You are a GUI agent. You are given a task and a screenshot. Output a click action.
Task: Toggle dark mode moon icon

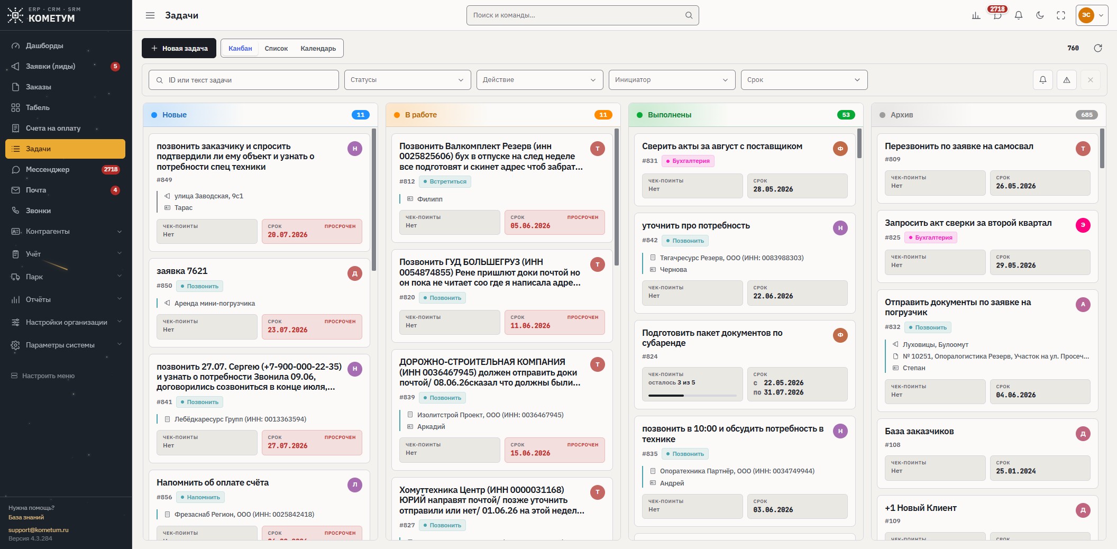click(x=1040, y=15)
